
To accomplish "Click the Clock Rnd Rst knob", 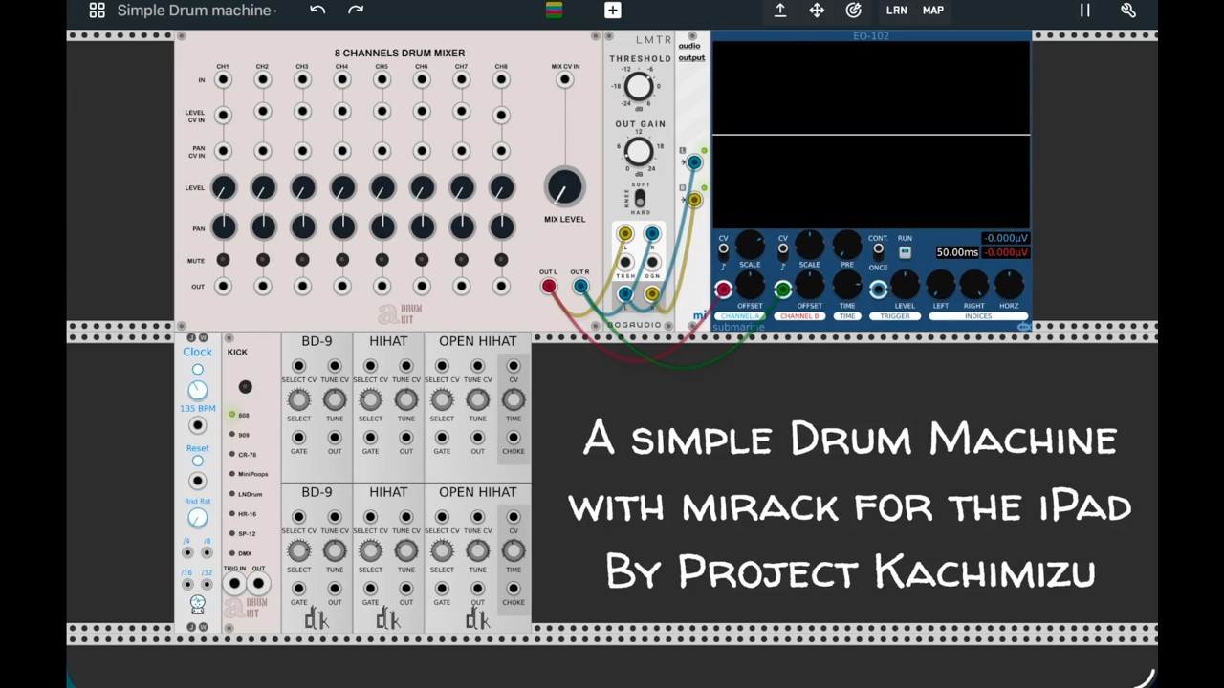I will click(197, 518).
